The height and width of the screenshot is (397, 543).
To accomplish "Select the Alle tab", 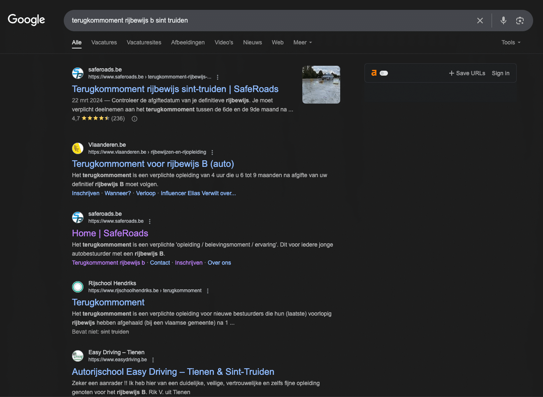I will point(77,42).
